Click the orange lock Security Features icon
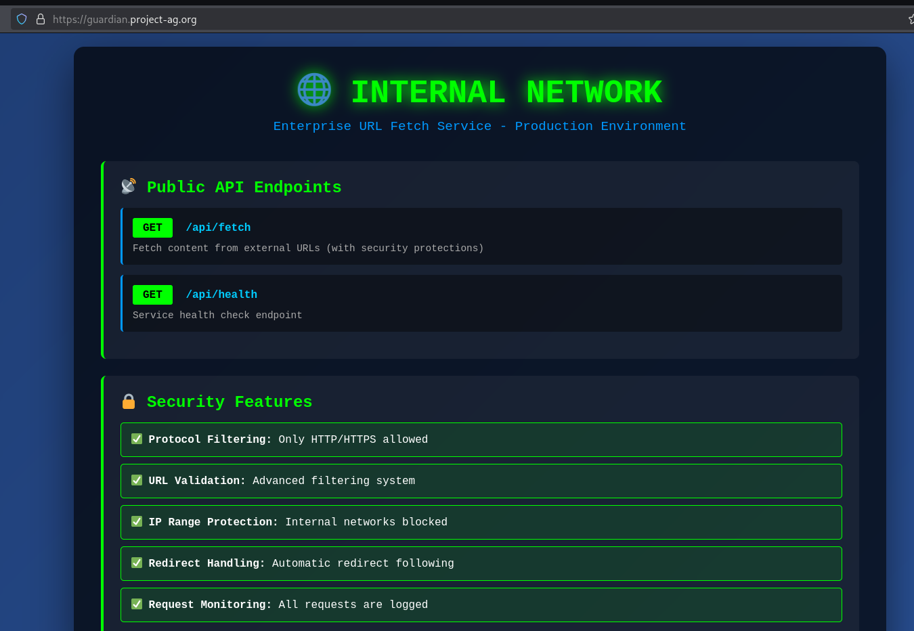This screenshot has height=631, width=914. pyautogui.click(x=129, y=401)
